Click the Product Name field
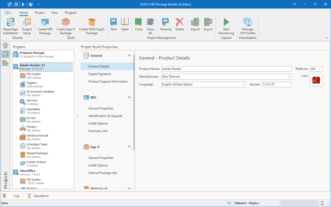Viewport: 331px width, 207px height. (x=226, y=69)
